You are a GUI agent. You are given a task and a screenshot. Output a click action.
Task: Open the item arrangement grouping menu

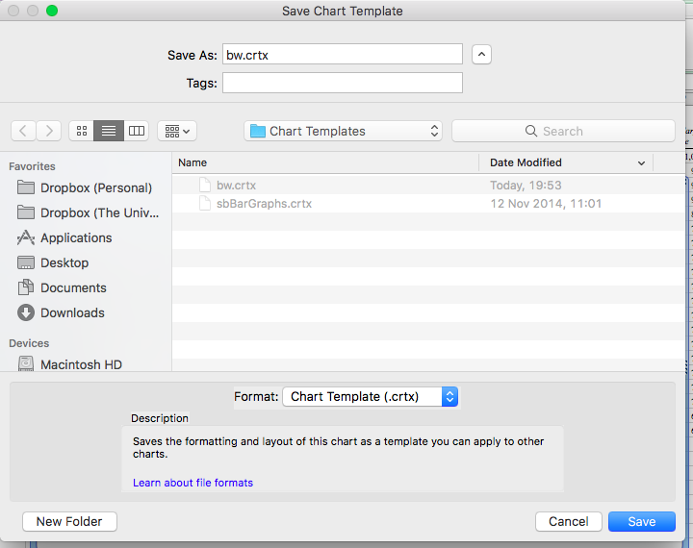pyautogui.click(x=176, y=131)
